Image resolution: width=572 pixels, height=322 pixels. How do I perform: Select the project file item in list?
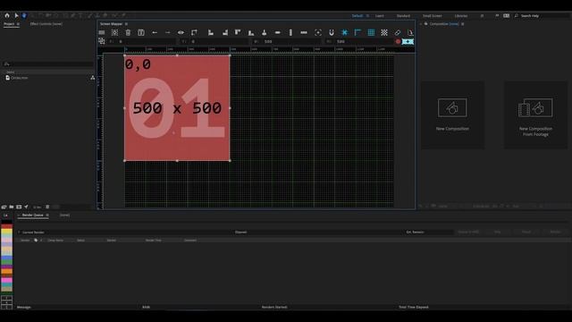[x=17, y=78]
